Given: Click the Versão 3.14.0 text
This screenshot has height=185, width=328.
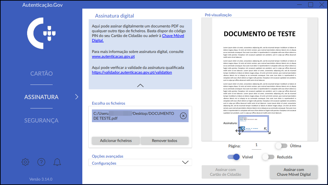Looking at the screenshot, I should [x=41, y=179].
